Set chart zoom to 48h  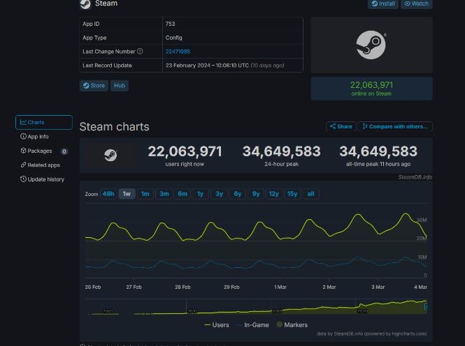pos(108,194)
